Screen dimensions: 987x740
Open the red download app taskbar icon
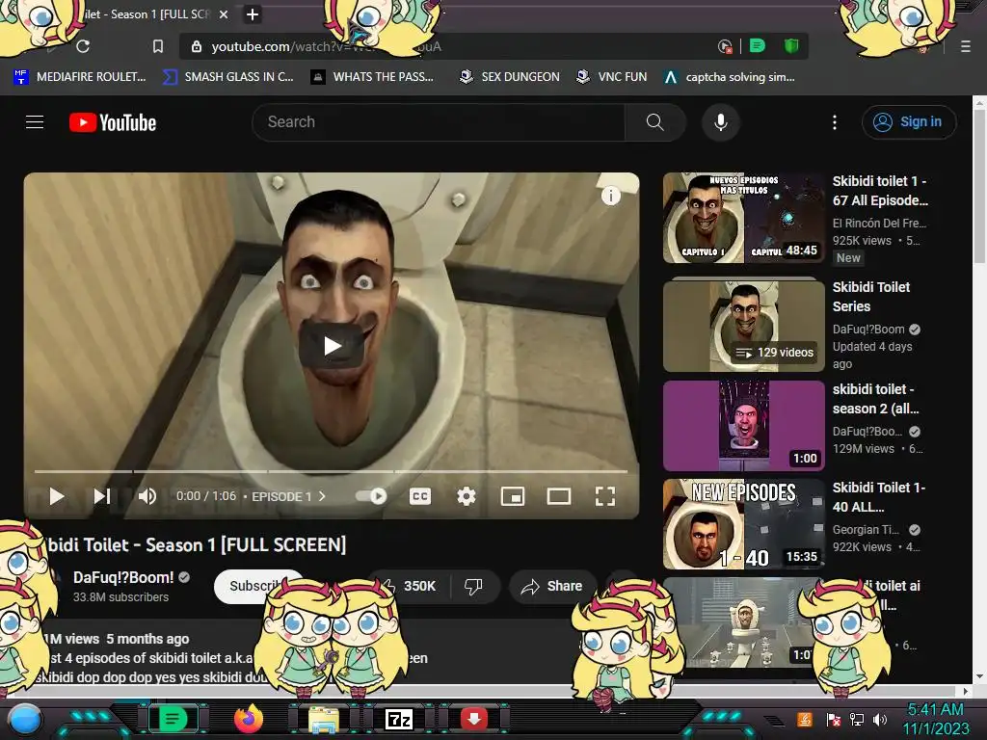pos(474,719)
